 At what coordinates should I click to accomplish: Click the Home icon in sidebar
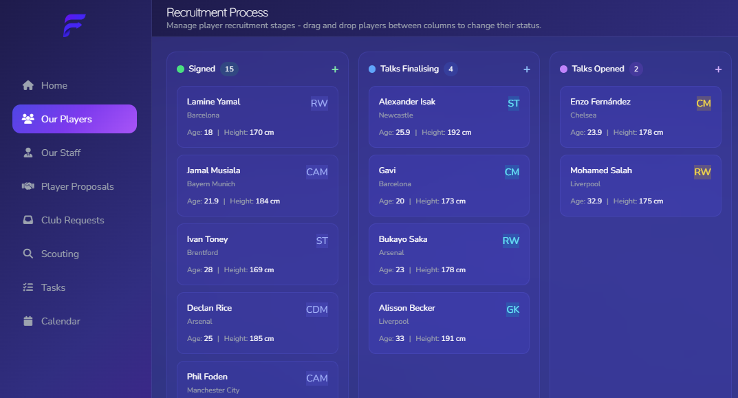point(28,85)
